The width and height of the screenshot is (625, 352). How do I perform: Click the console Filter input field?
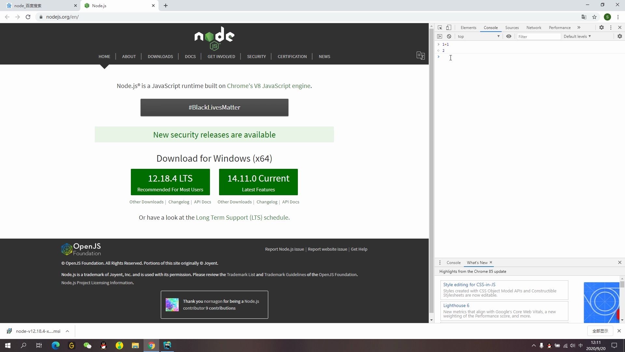click(x=539, y=37)
